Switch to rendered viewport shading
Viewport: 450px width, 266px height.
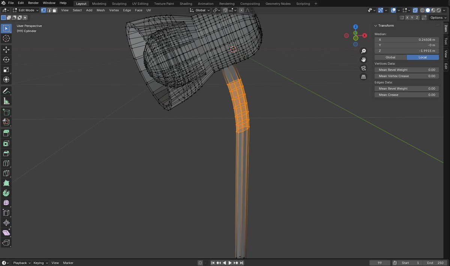pos(438,10)
